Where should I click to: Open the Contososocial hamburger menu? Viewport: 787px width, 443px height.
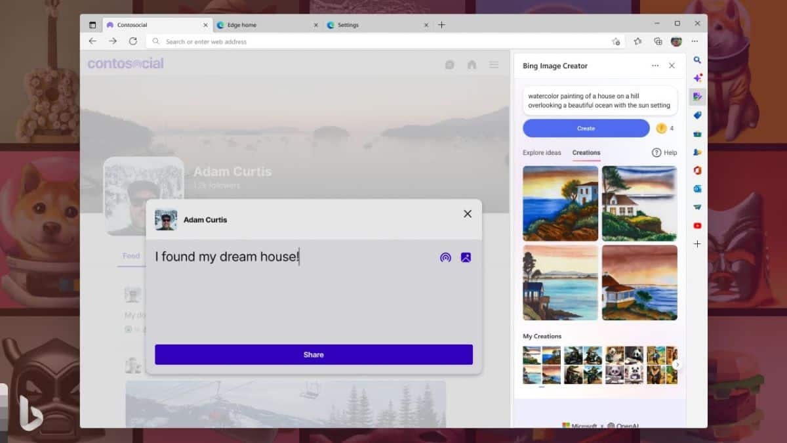[494, 64]
